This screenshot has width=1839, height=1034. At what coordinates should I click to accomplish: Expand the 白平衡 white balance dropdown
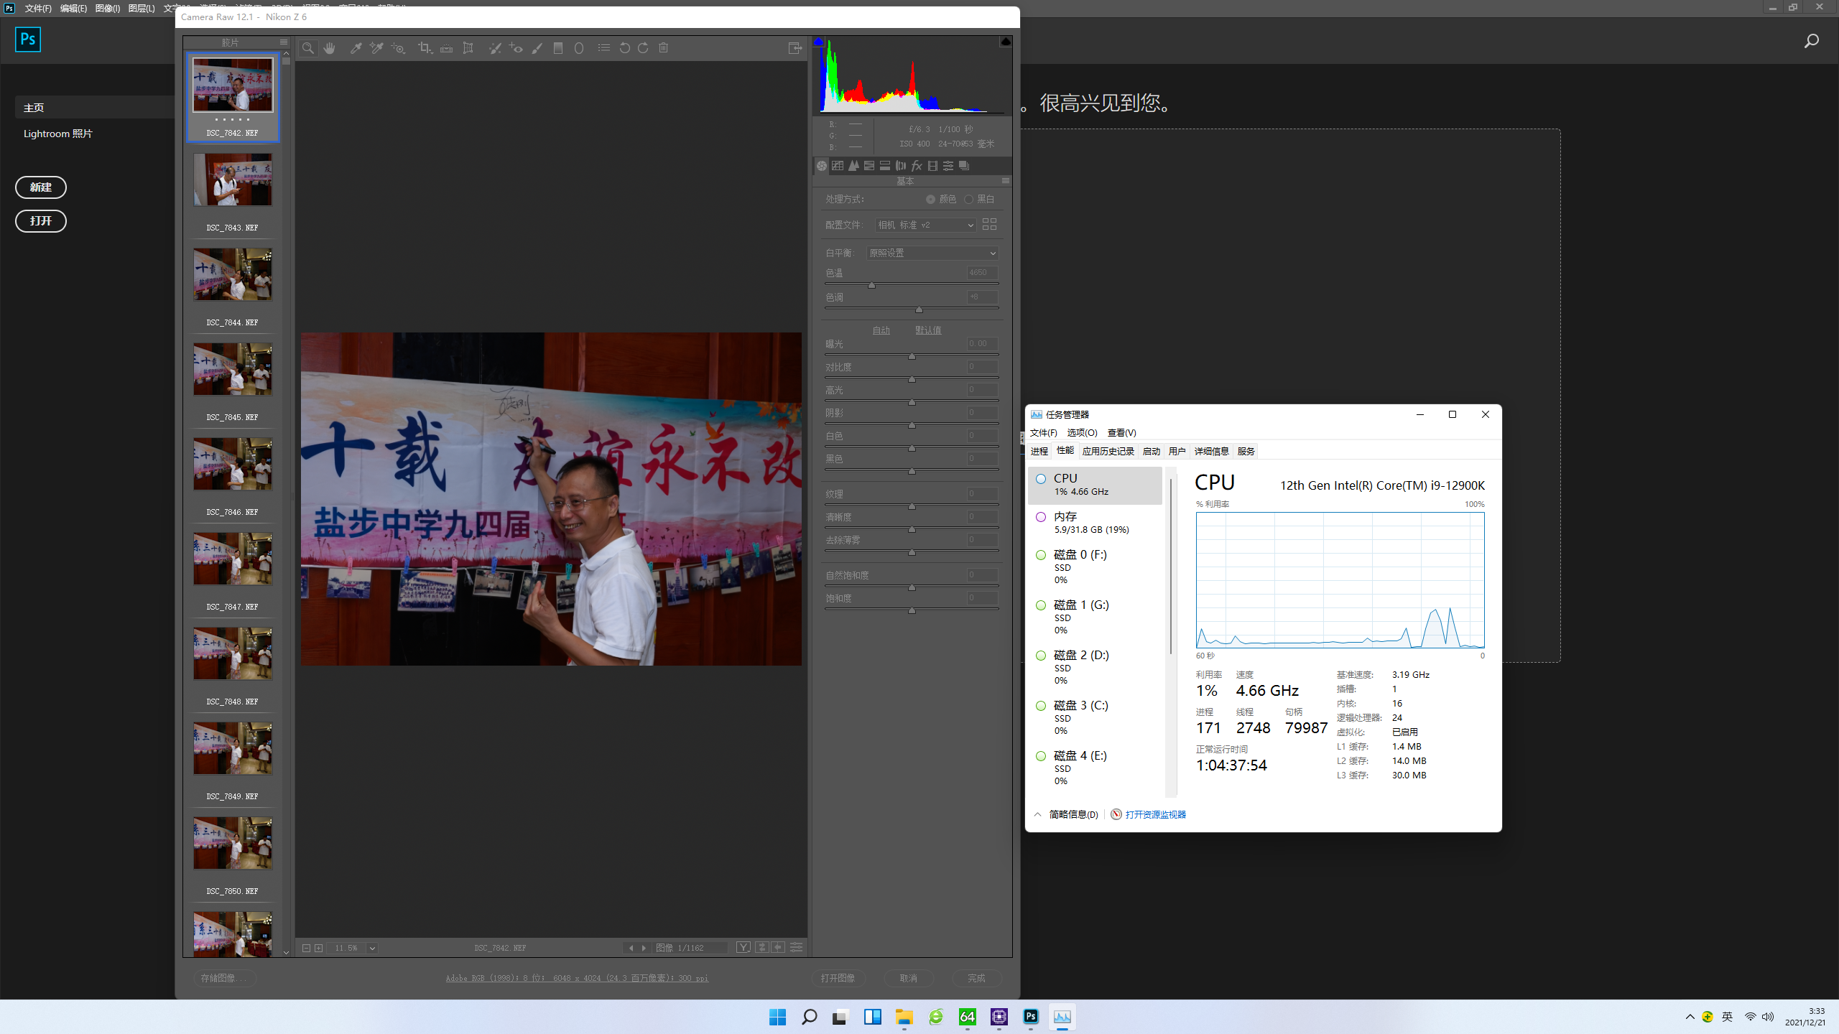click(x=932, y=253)
